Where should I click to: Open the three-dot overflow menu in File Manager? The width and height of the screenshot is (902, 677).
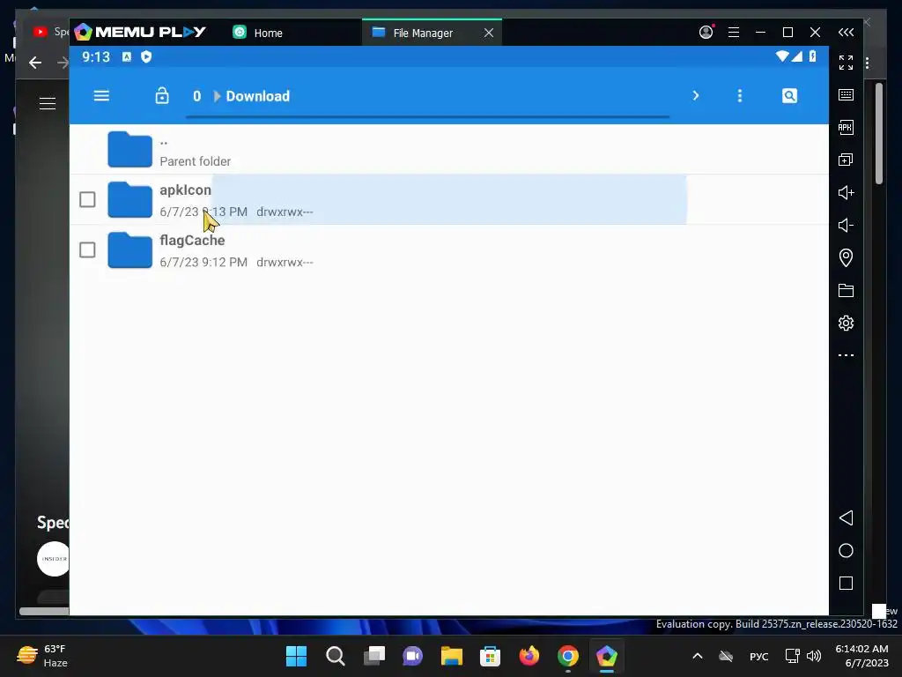(x=740, y=95)
